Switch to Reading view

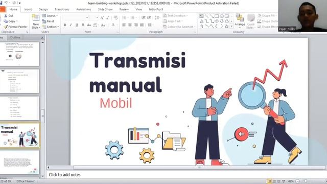279,181
